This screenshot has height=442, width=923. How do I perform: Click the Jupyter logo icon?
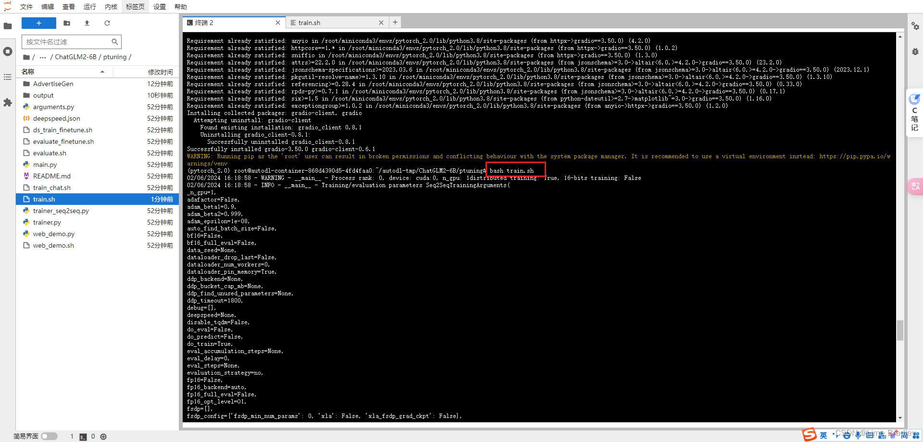(8, 6)
